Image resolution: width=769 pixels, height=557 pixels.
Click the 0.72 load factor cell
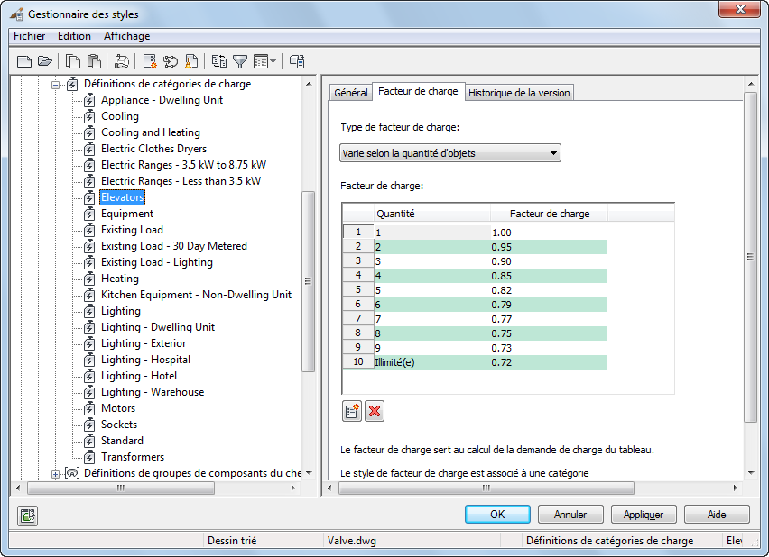coord(548,362)
